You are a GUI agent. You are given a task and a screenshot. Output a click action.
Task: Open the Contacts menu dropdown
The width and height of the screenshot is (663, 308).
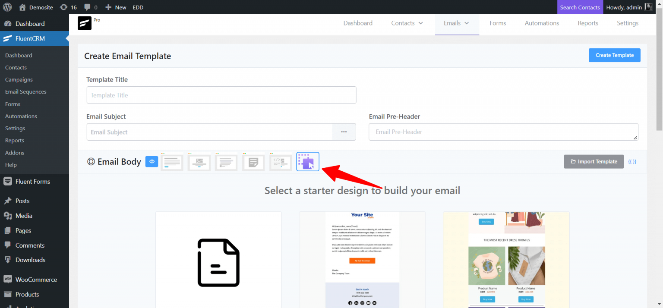(406, 23)
